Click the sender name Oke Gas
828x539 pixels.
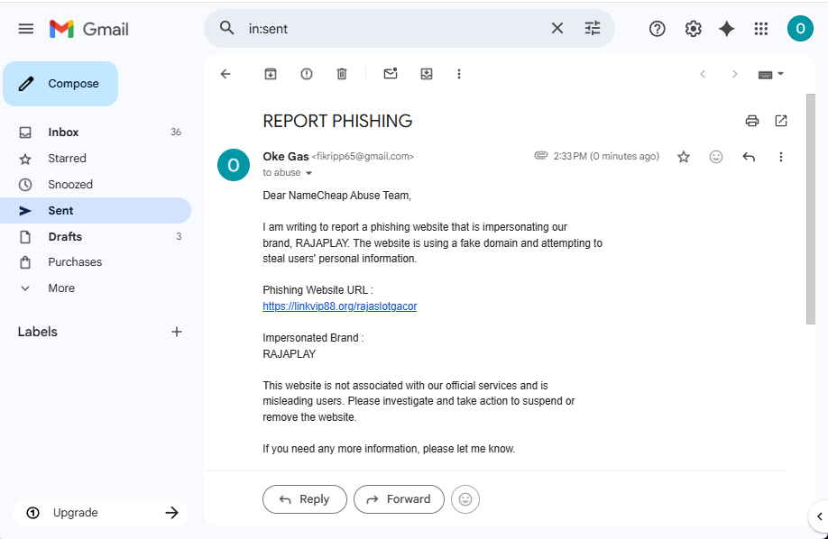tap(286, 156)
